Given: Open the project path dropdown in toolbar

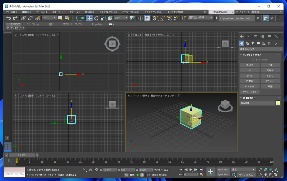Looking at the screenshot, I should pos(237,18).
